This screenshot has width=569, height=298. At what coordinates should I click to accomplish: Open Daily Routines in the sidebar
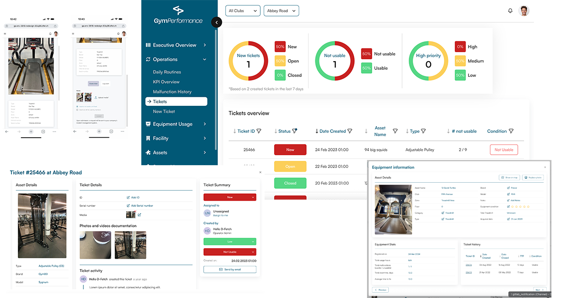(167, 72)
